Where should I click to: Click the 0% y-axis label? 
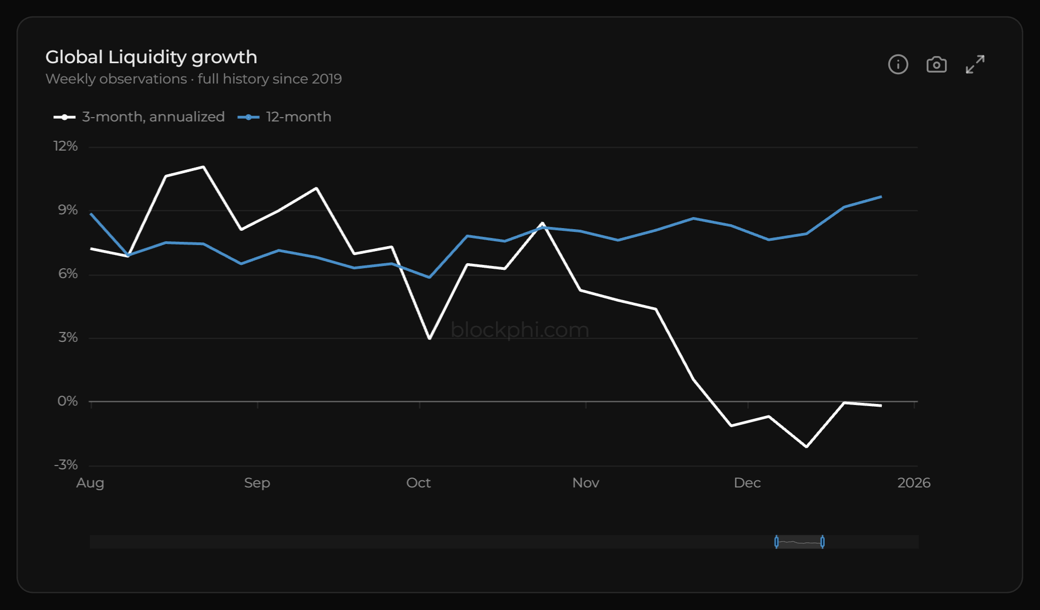pyautogui.click(x=68, y=401)
